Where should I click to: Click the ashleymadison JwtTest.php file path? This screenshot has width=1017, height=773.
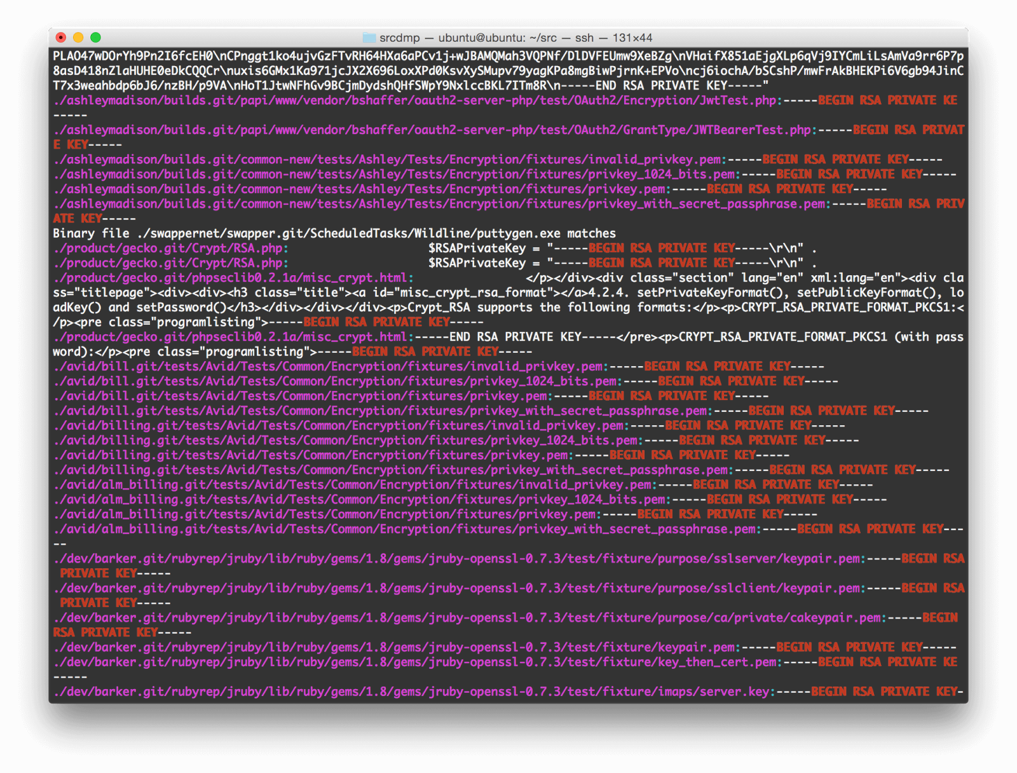(415, 100)
